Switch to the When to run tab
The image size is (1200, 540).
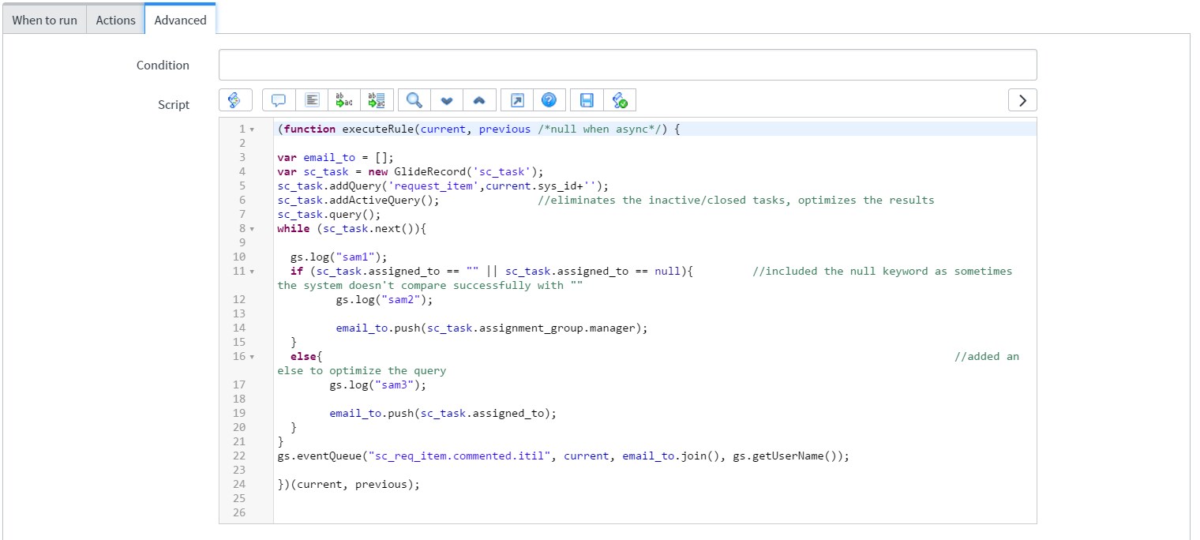tap(45, 20)
